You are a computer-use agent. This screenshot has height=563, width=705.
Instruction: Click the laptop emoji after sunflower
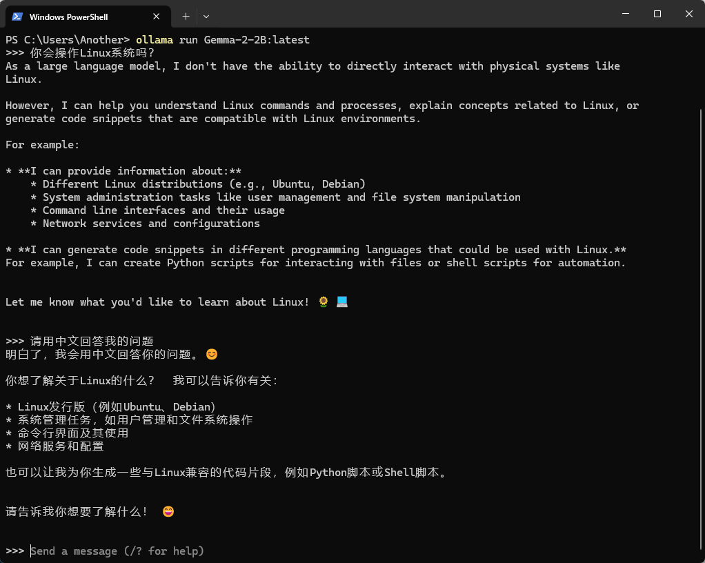pos(342,302)
